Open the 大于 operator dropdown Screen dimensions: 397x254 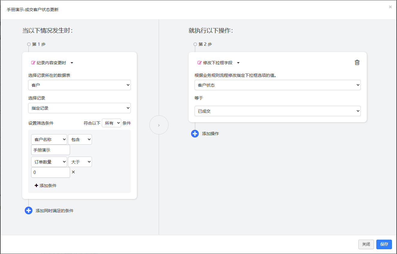pos(80,162)
